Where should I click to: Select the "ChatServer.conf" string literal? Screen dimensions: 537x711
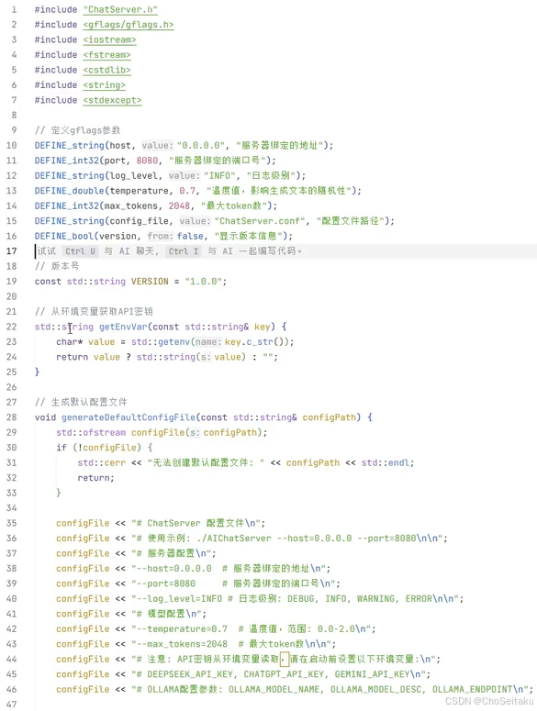pyautogui.click(x=260, y=221)
